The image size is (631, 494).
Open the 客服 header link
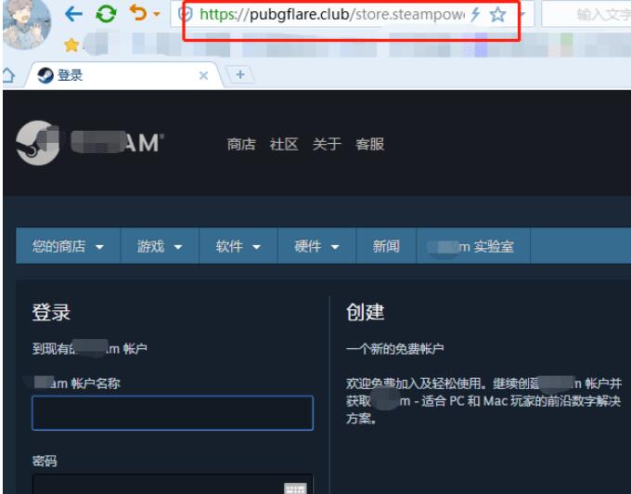[x=370, y=144]
